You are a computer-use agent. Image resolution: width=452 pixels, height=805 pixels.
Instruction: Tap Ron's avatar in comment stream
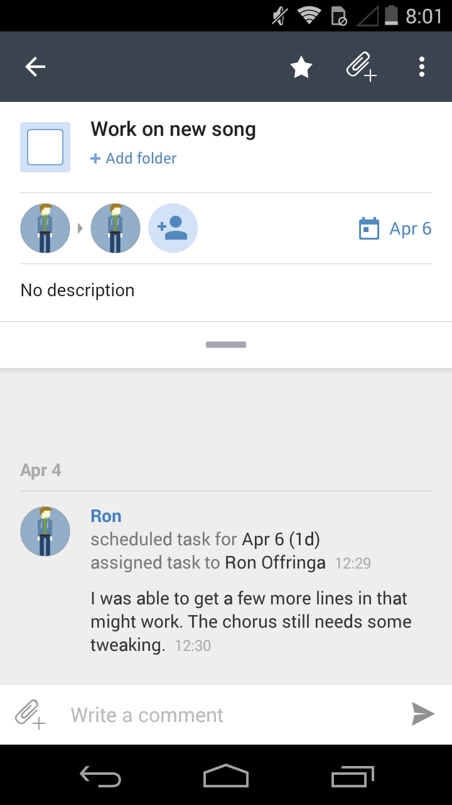tap(45, 531)
